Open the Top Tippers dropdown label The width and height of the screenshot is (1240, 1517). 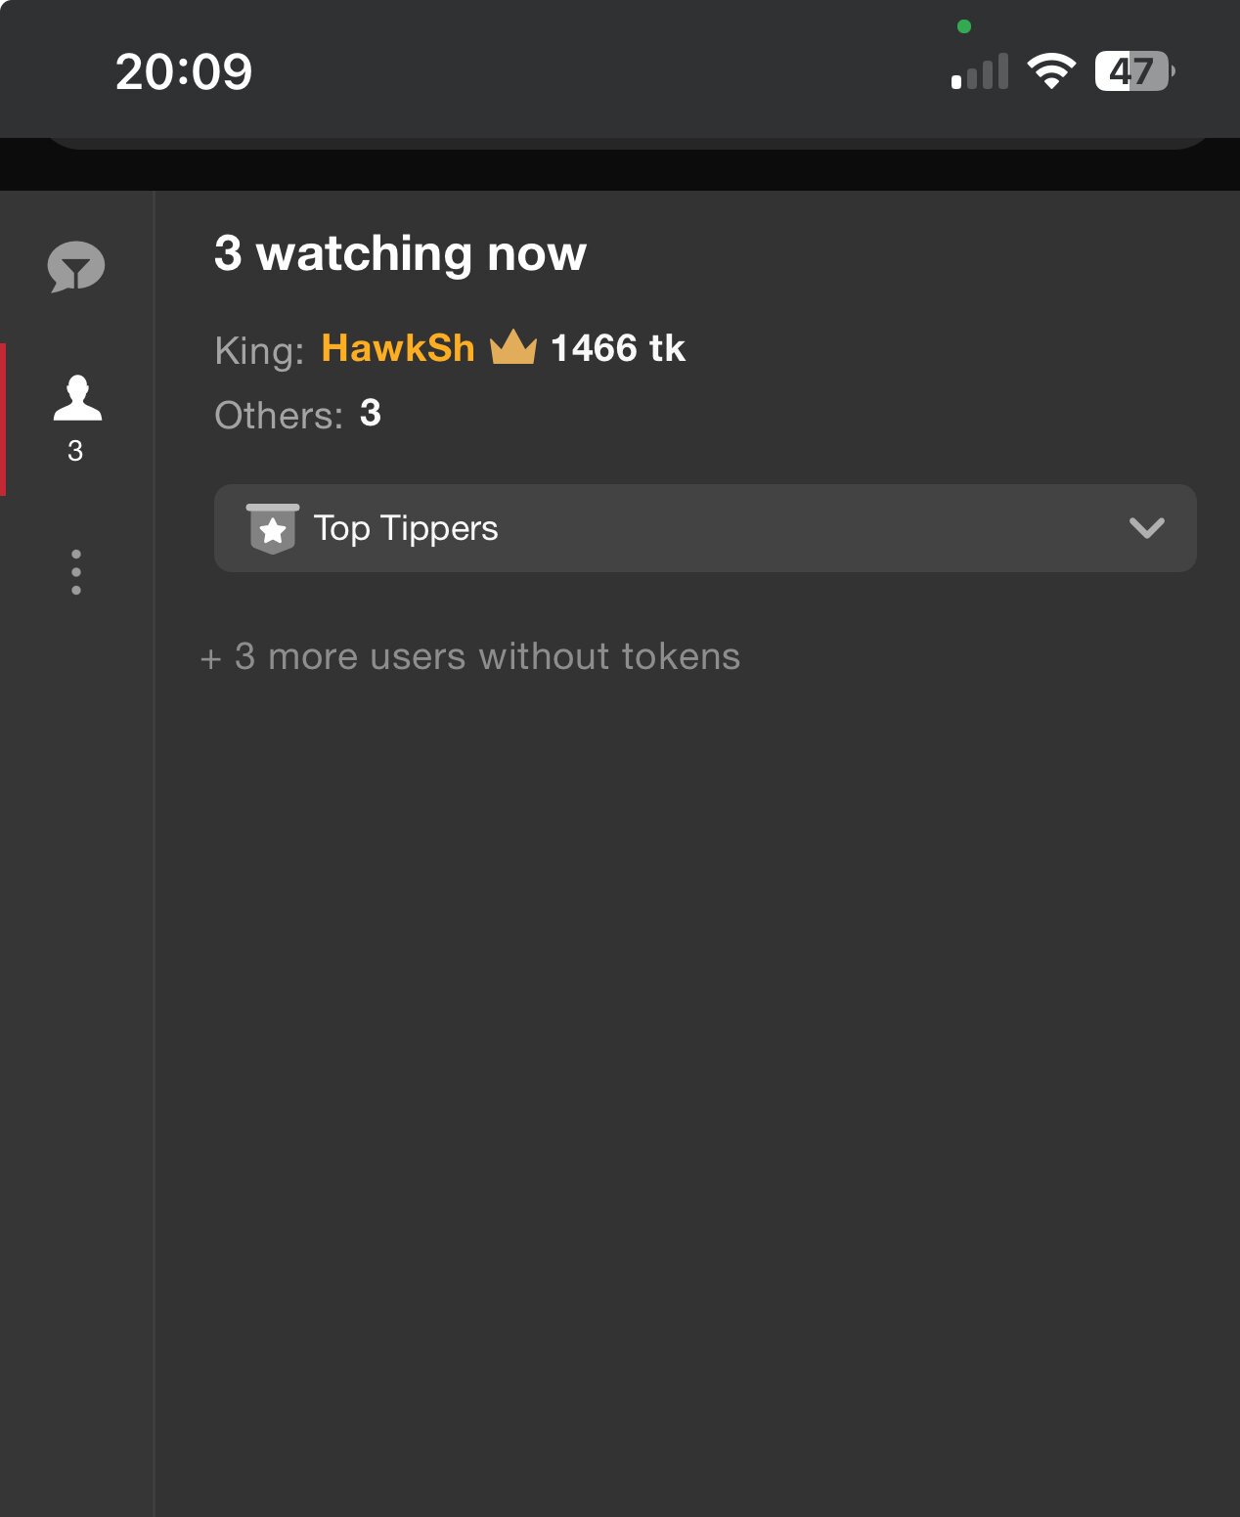(x=406, y=528)
